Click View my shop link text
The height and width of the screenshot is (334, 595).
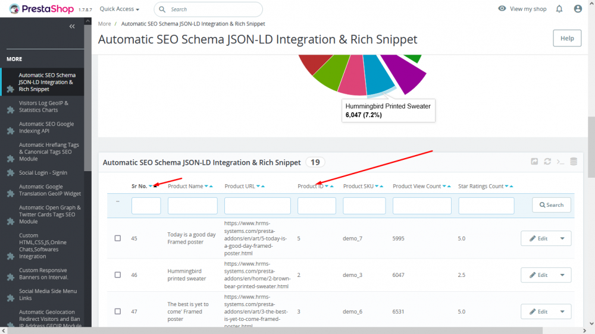click(528, 9)
